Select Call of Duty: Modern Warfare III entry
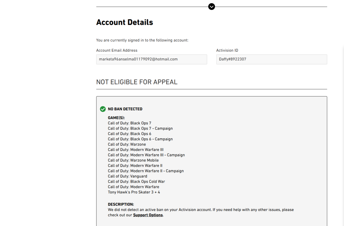Image resolution: width=344 pixels, height=226 pixels. pos(136,150)
